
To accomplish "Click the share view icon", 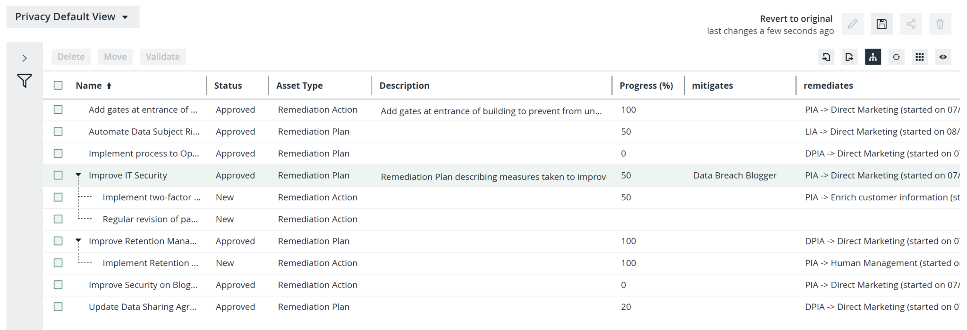I will click(910, 24).
